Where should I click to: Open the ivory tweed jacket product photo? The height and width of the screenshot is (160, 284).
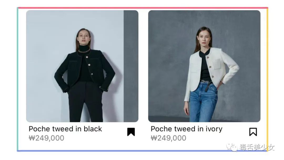pos(204,66)
